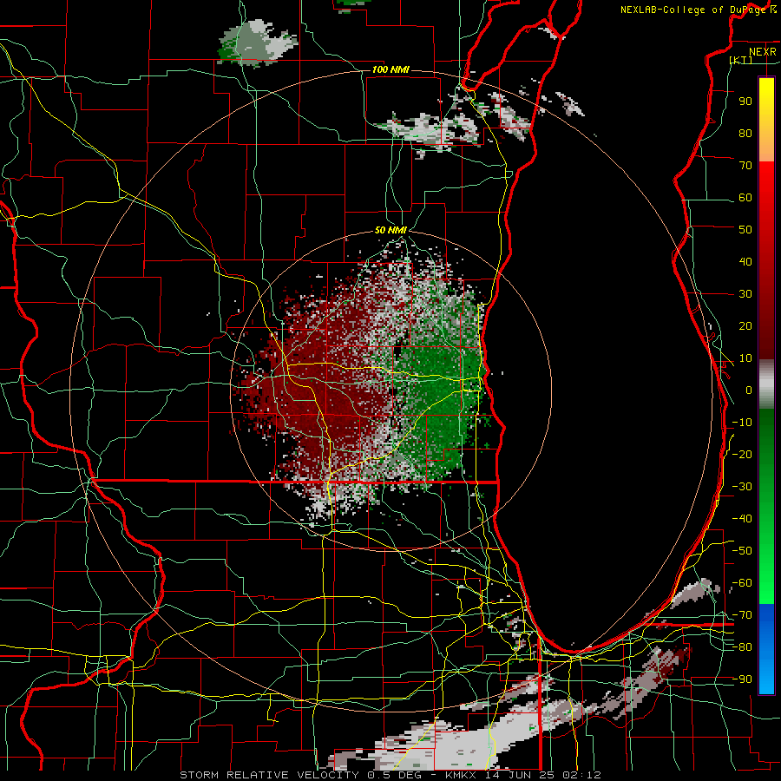Image resolution: width=781 pixels, height=781 pixels.
Task: Click the STORM RELATIVE VELOCITY footer caption
Action: 390,775
